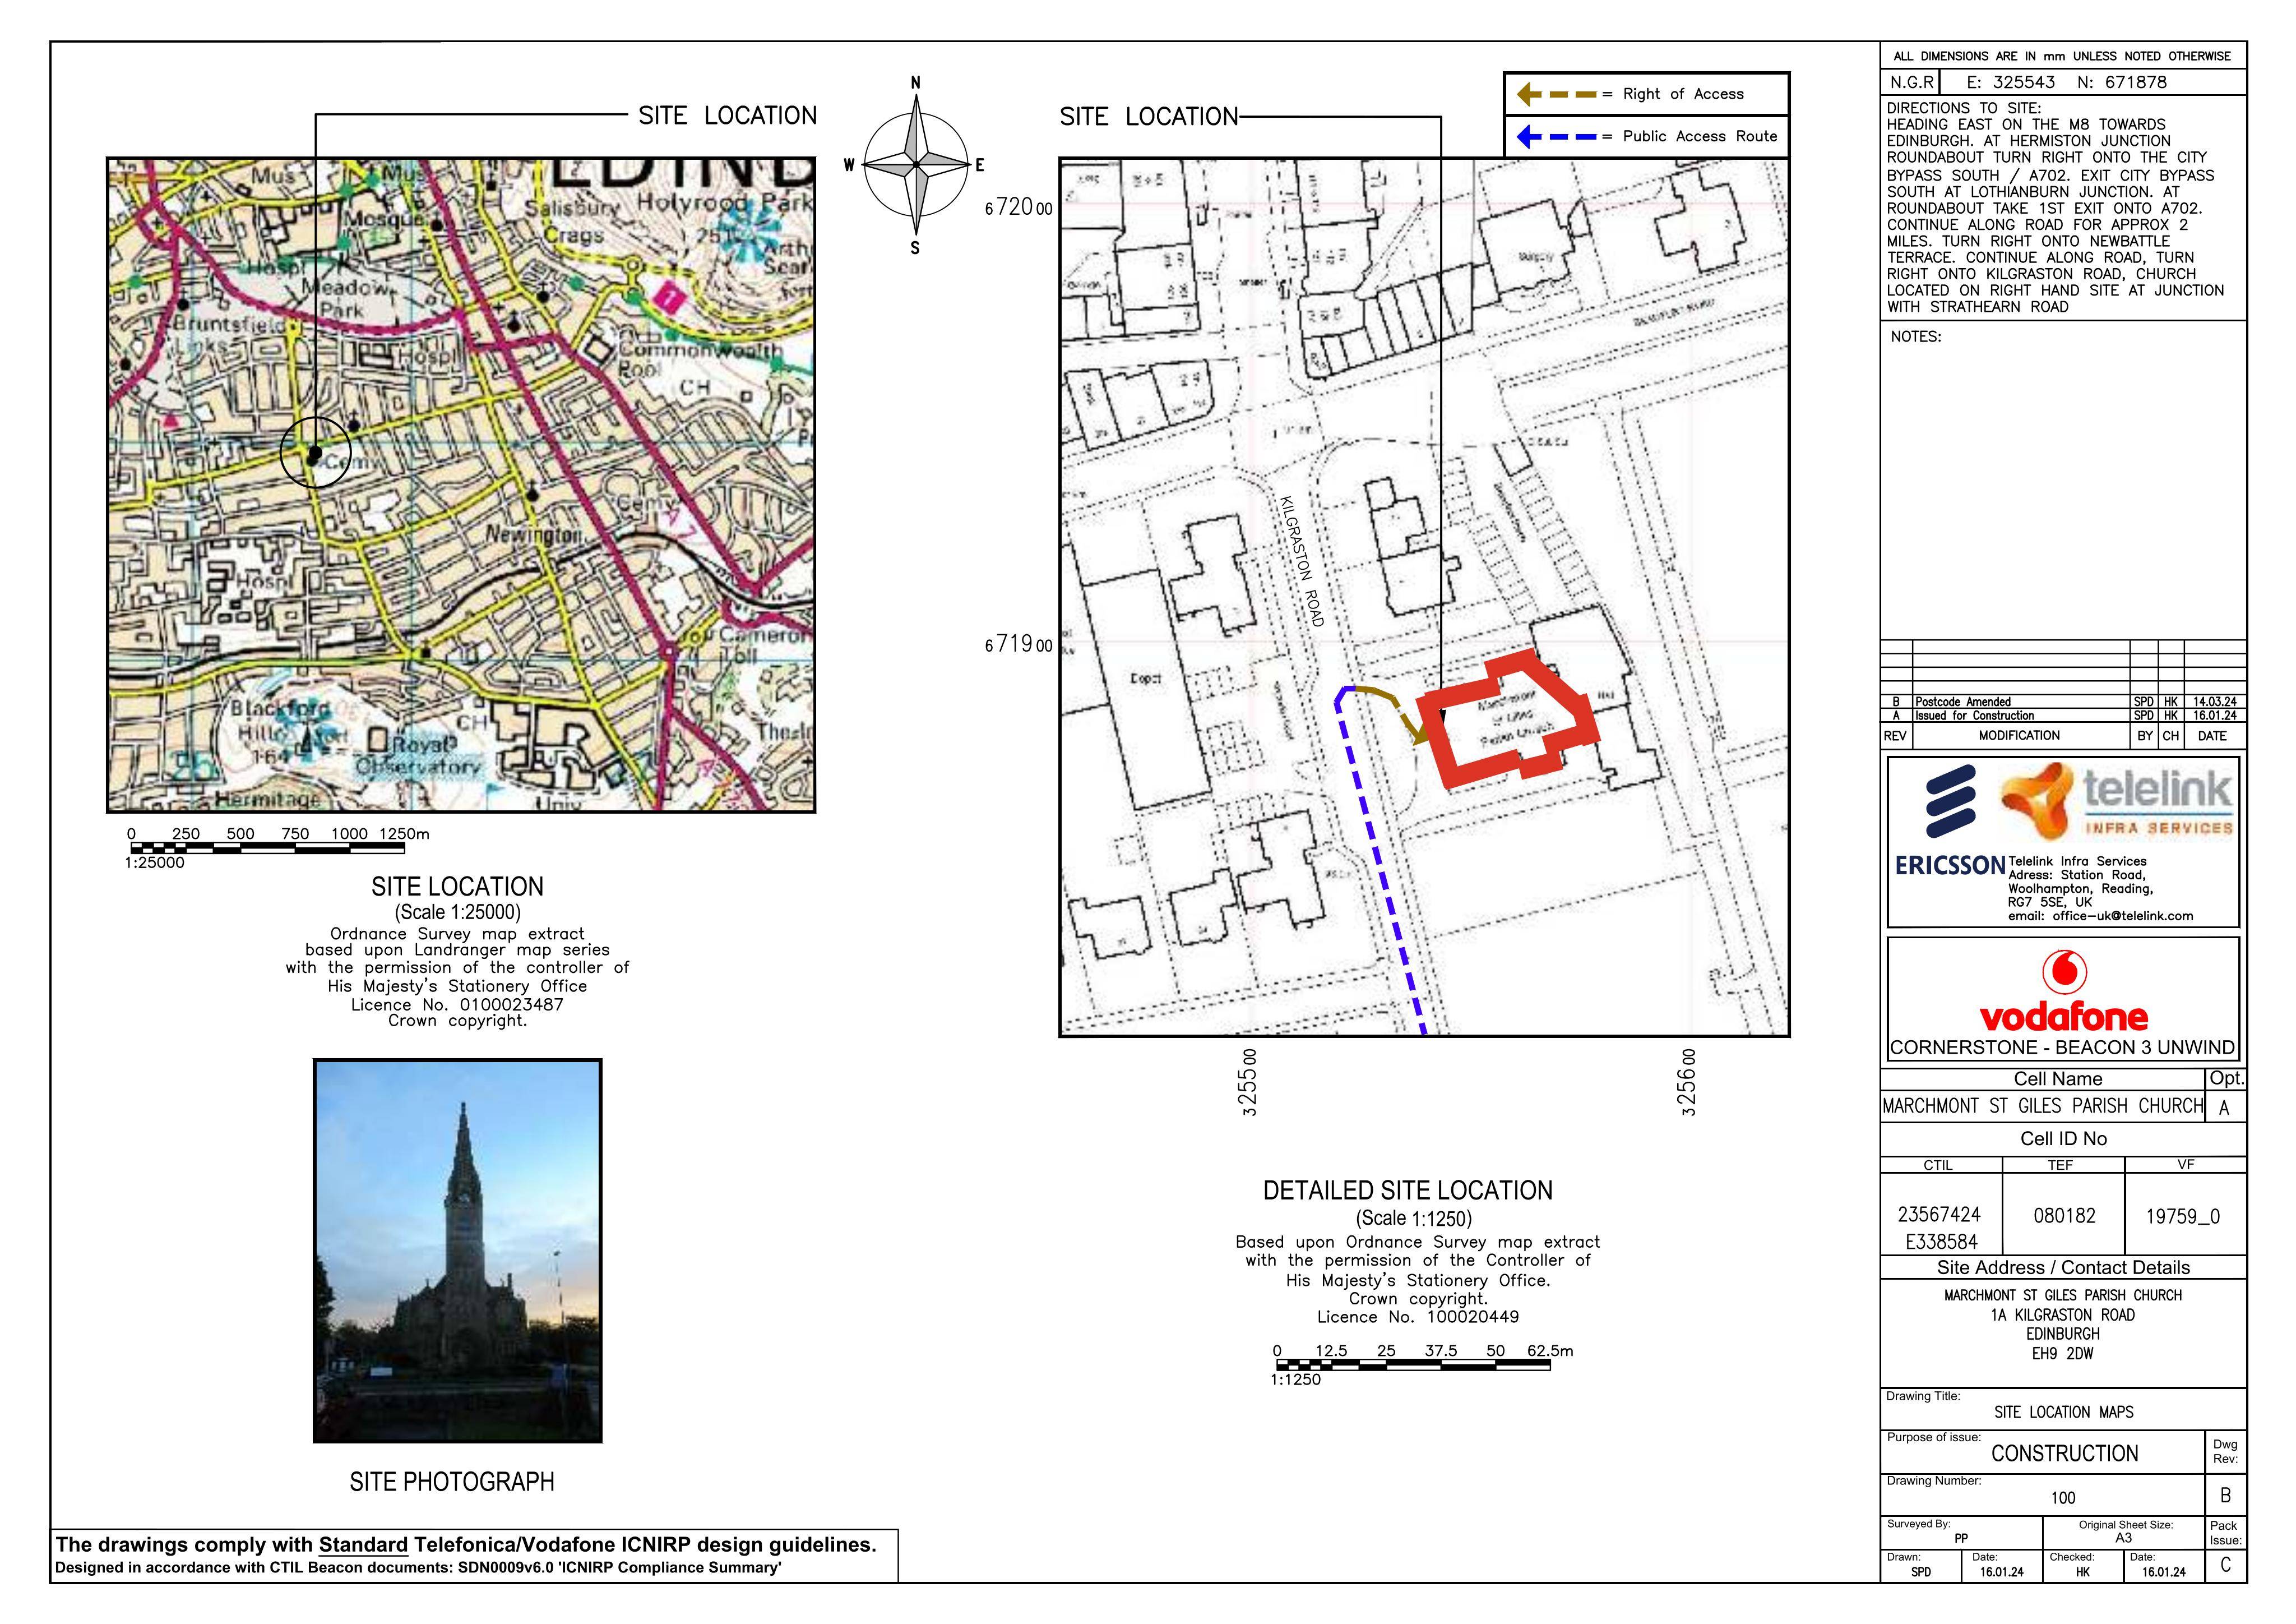
Task: Click the compass rose north arrow symbol
Action: click(915, 164)
